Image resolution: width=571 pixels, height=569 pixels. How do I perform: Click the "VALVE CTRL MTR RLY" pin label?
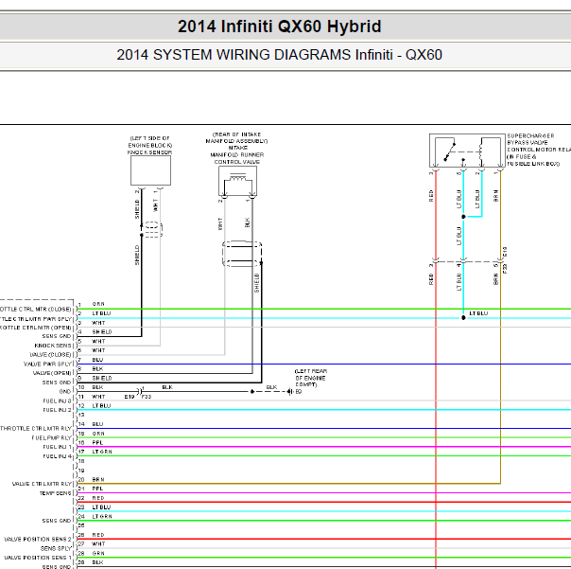(43, 484)
